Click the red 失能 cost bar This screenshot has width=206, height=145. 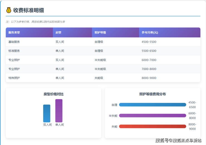point(153,126)
